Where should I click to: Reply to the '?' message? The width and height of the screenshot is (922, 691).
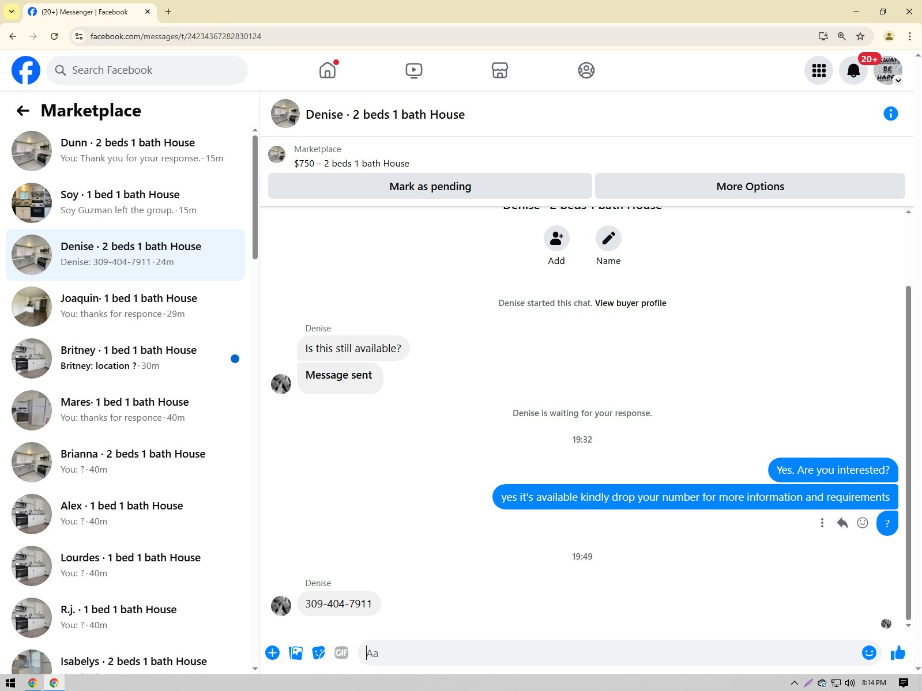click(842, 523)
